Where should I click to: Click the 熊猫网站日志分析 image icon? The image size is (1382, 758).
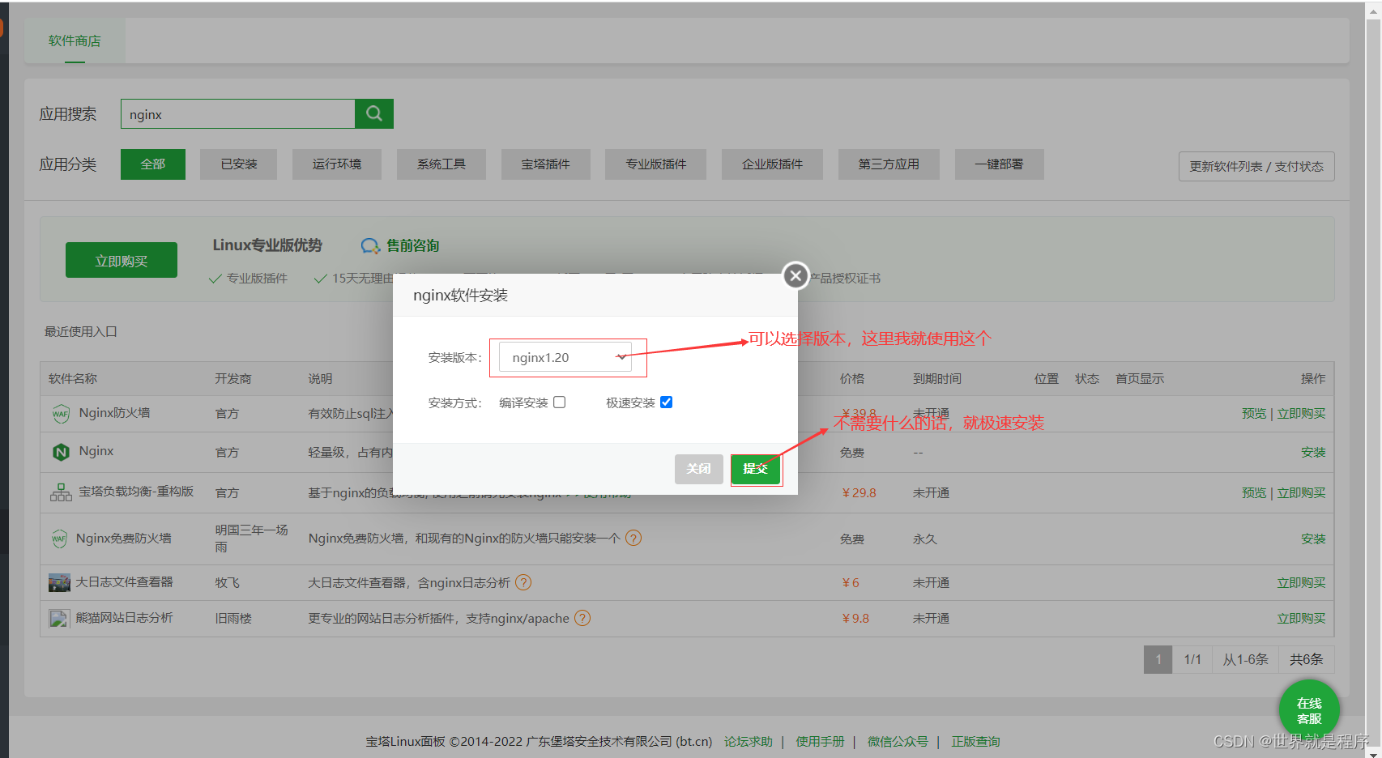(x=59, y=619)
